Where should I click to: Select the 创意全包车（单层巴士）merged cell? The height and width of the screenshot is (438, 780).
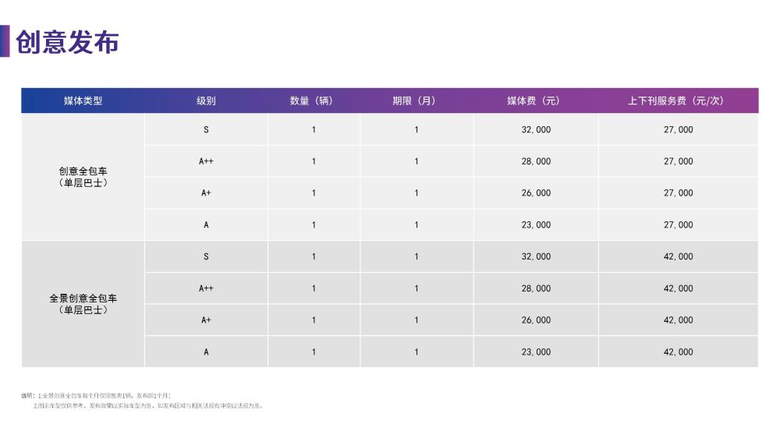pyautogui.click(x=83, y=177)
